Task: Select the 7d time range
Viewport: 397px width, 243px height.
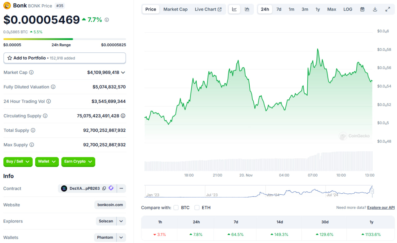Action: [x=279, y=9]
